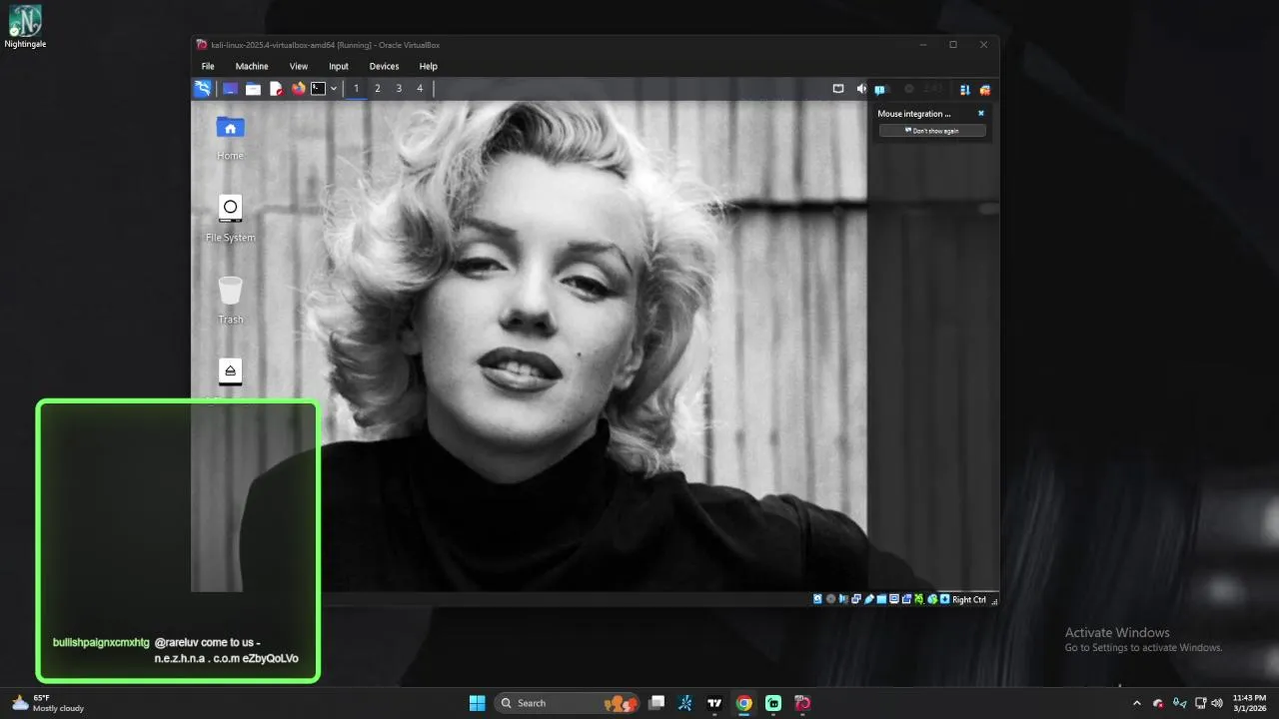1279x719 pixels.
Task: Click the volume speaker icon in Kali panel
Action: [x=861, y=89]
